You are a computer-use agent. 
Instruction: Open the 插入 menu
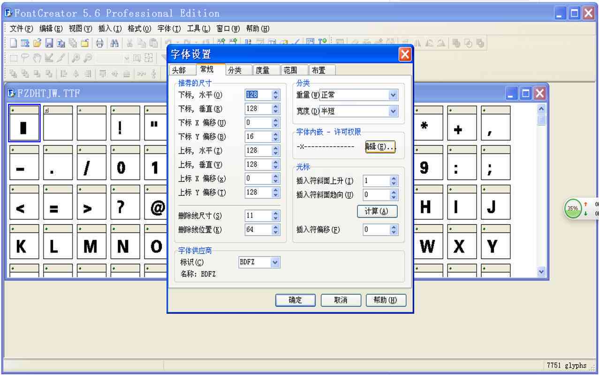click(x=110, y=29)
